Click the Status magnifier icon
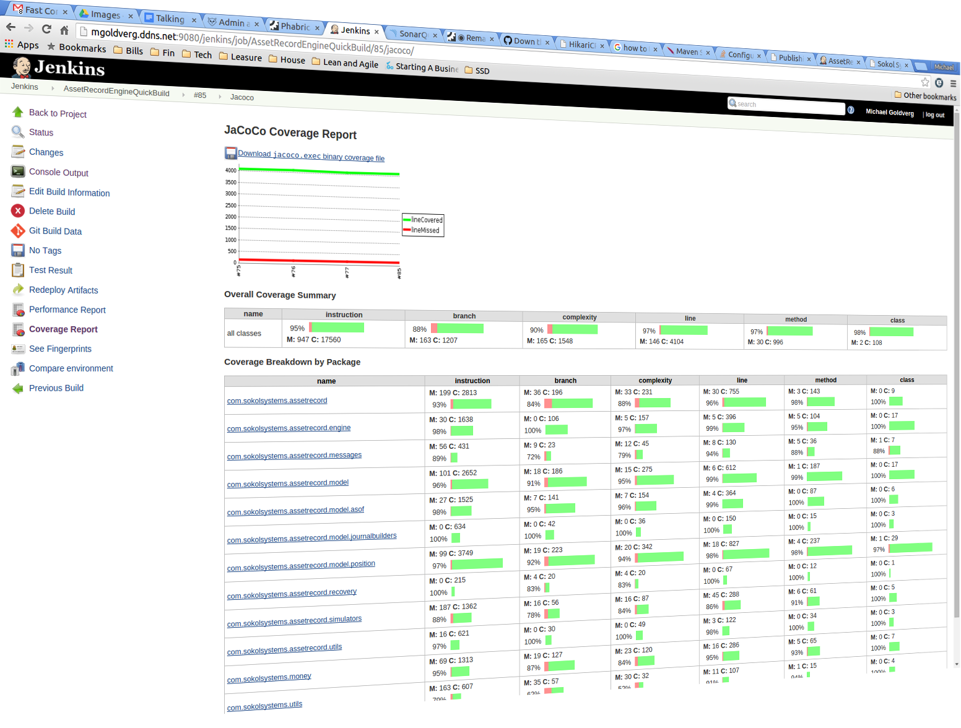This screenshot has height=728, width=961. (x=18, y=132)
